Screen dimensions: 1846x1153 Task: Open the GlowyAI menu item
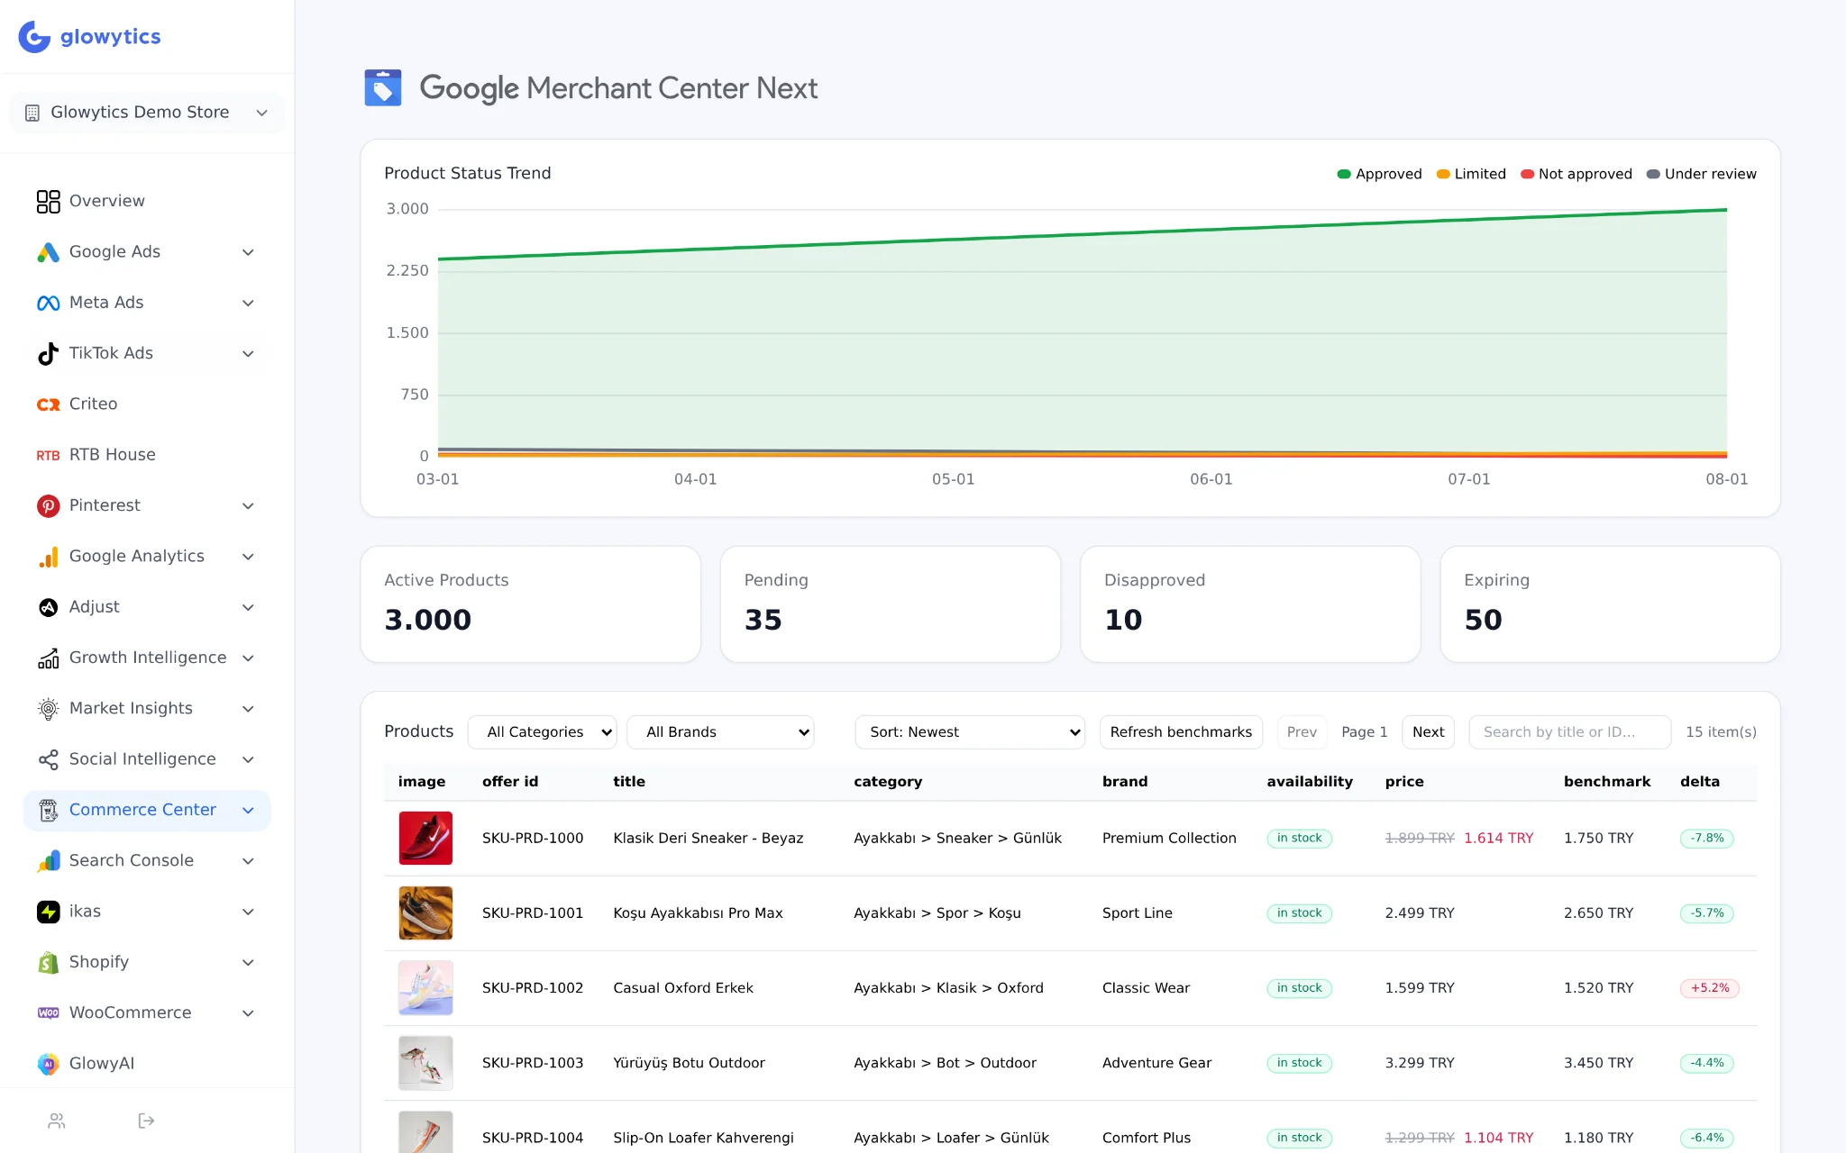[147, 1064]
